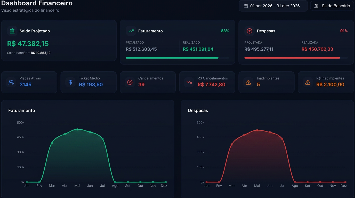Click Faturamento projetado value R$ 512.603,45
The image size is (355, 198).
click(x=141, y=49)
